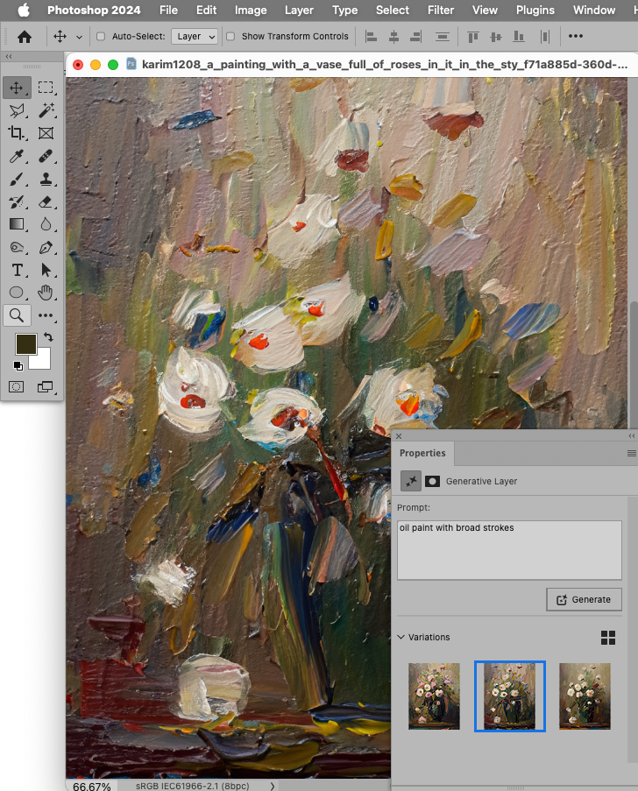The height and width of the screenshot is (791, 638).
Task: Select the Eraser tool
Action: pos(46,201)
